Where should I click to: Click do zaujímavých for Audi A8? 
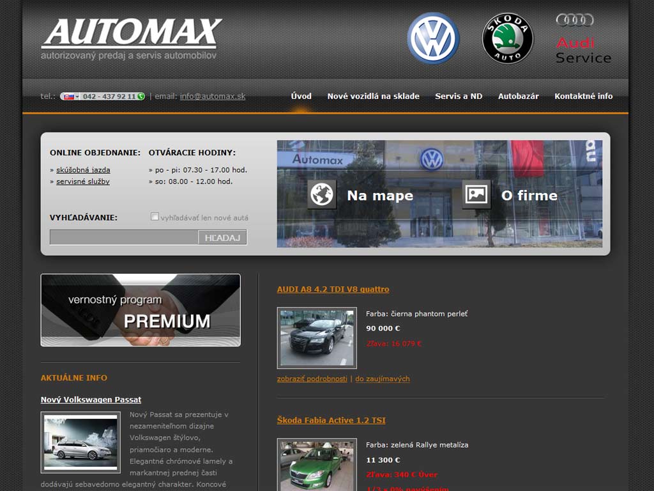coord(383,378)
